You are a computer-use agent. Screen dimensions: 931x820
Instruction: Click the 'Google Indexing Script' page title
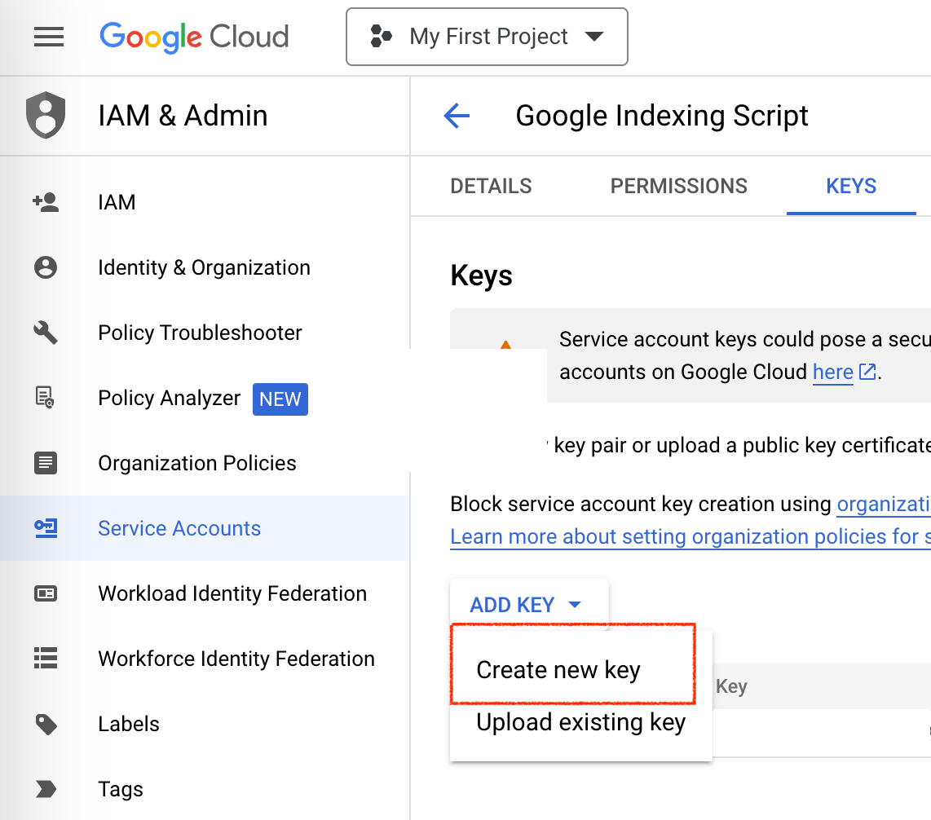[x=661, y=115]
